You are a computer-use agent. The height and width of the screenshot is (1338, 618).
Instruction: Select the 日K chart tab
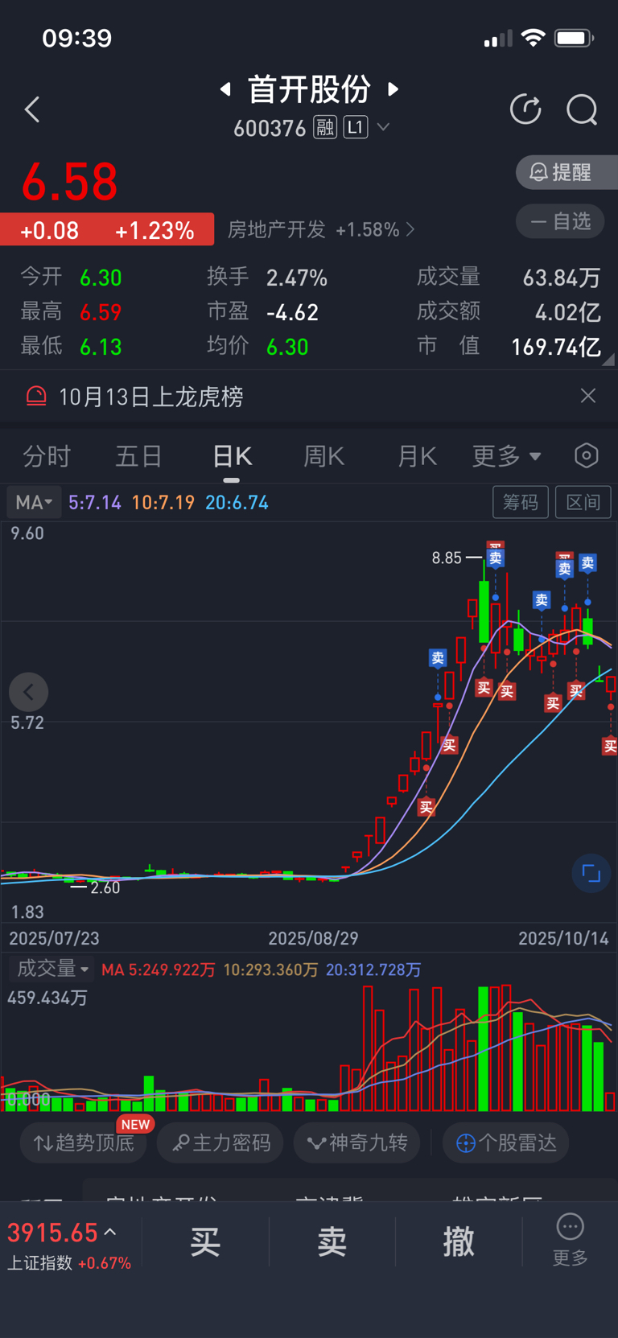232,457
